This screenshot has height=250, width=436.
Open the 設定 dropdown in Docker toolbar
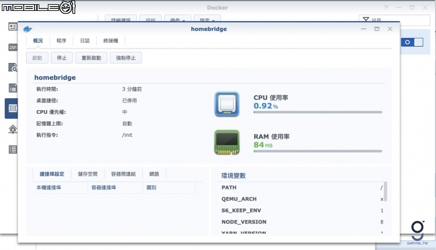[x=207, y=19]
